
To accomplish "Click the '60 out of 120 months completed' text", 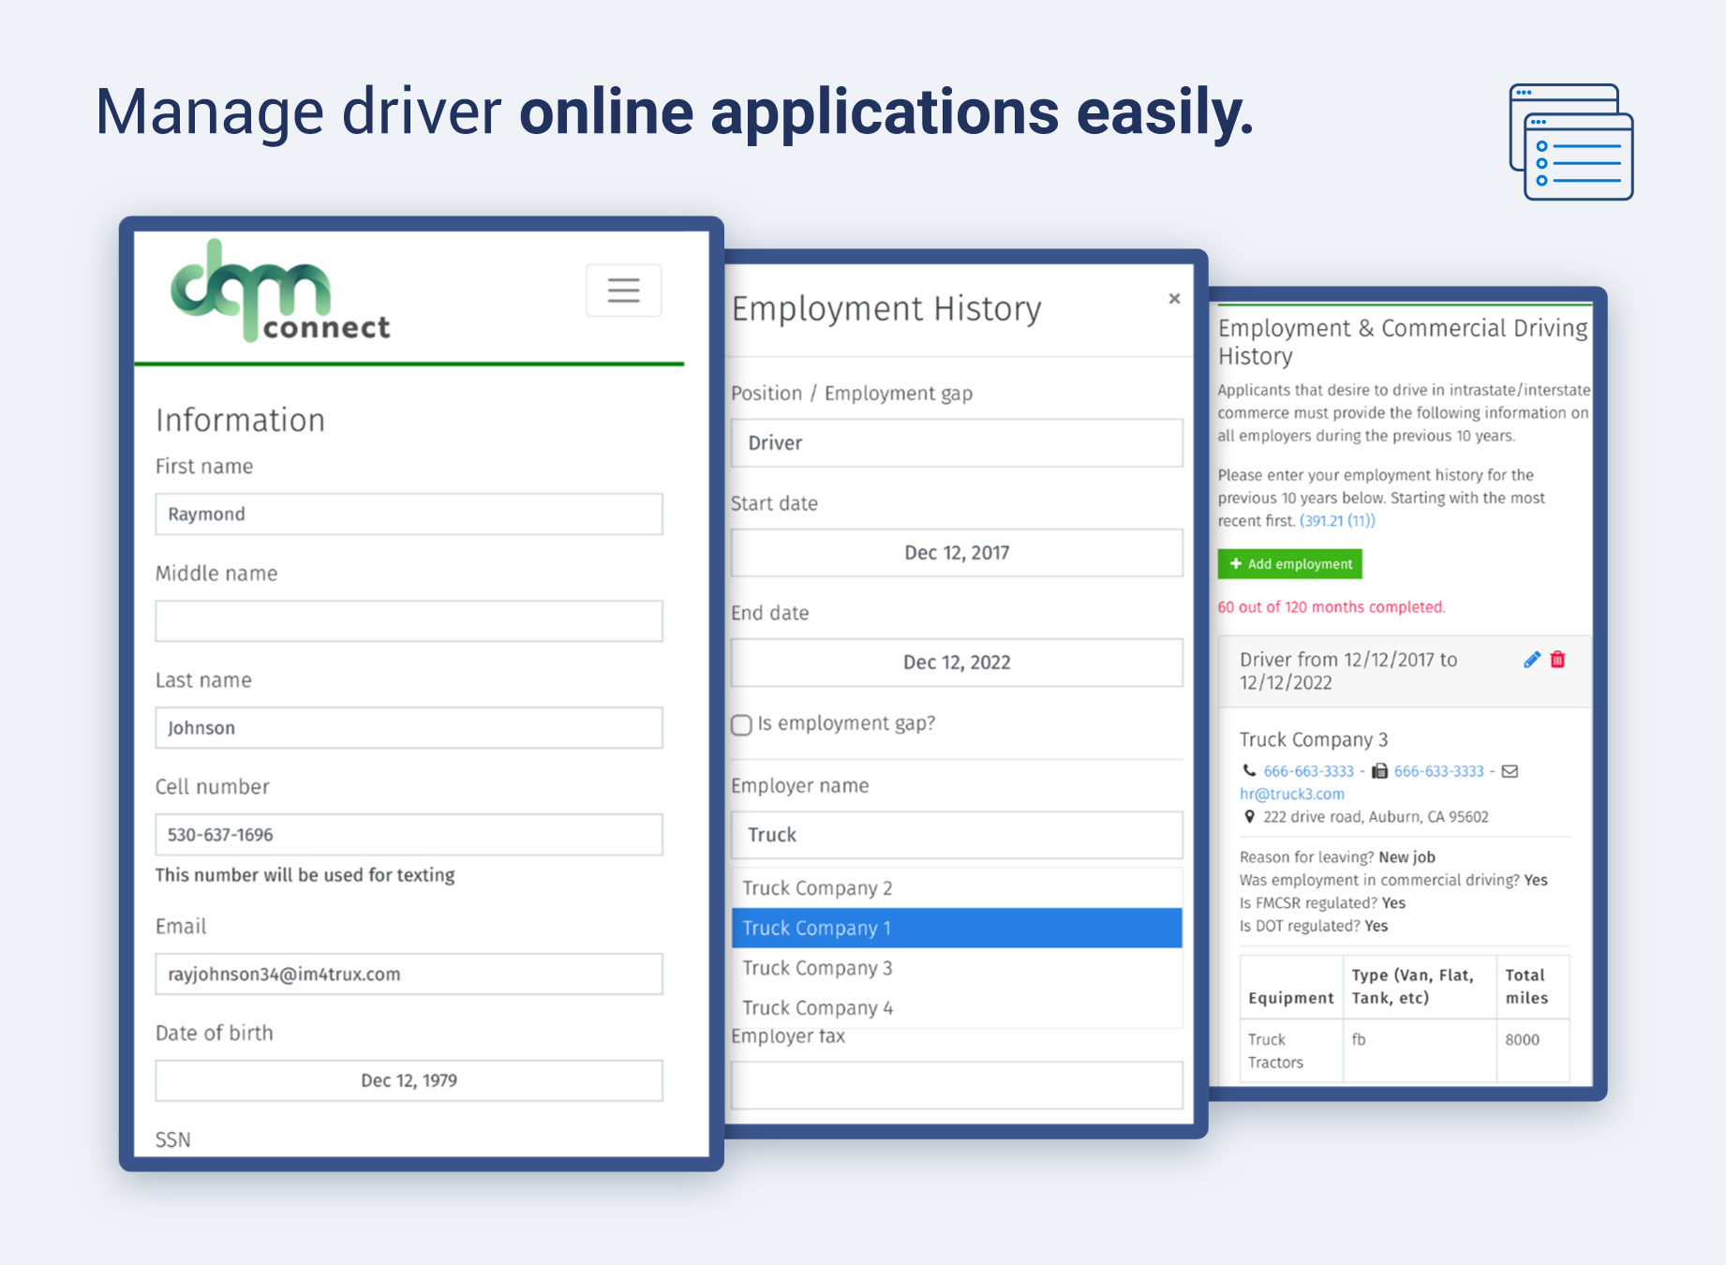I will point(1331,607).
